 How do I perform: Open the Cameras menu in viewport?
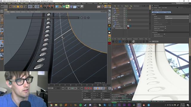13,12
